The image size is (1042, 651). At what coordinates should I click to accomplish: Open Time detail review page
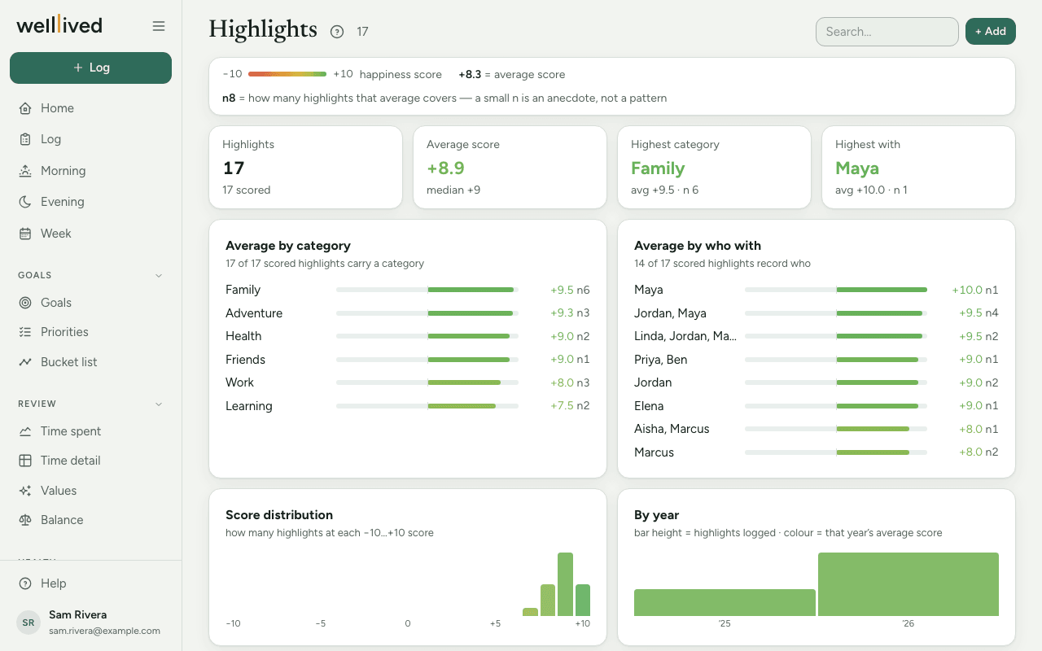click(90, 461)
